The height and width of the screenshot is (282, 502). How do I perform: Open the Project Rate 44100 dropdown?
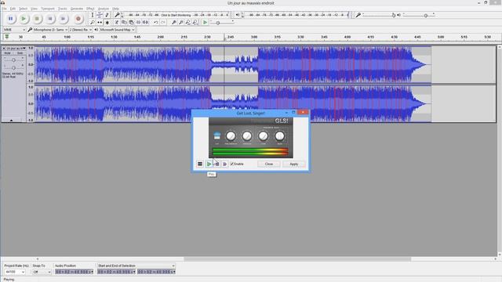[x=14, y=272]
